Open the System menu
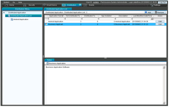169x107 pixels. 6,2
